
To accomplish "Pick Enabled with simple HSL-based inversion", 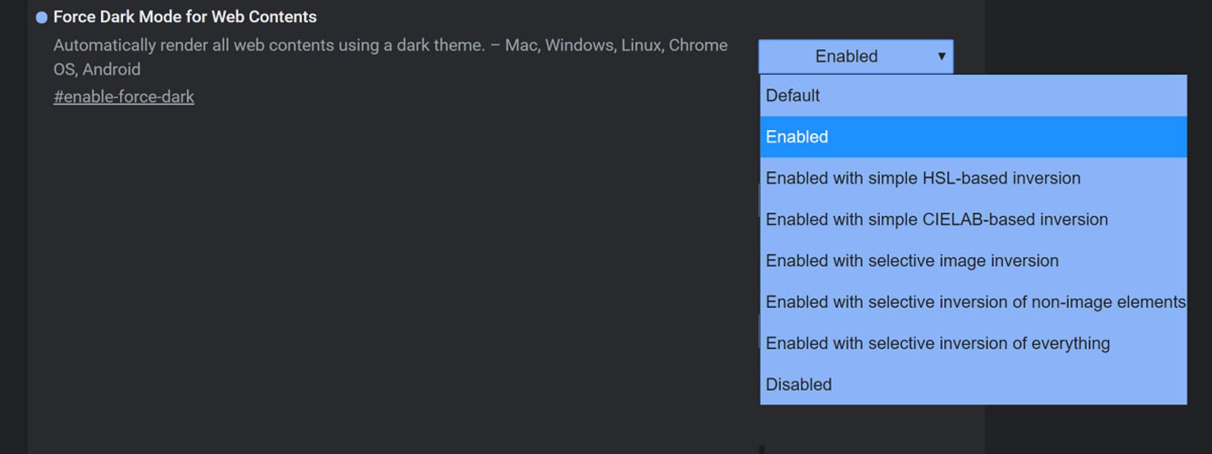I will (x=973, y=178).
